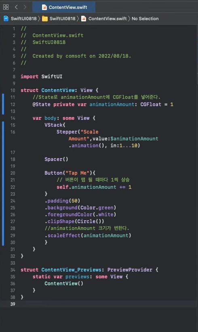198x332 pixels.
Task: Click the comment text 'ContentView.swift' on line 2
Action: click(58, 35)
